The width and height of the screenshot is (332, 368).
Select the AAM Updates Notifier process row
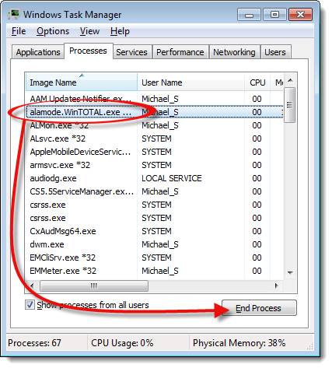[154, 99]
